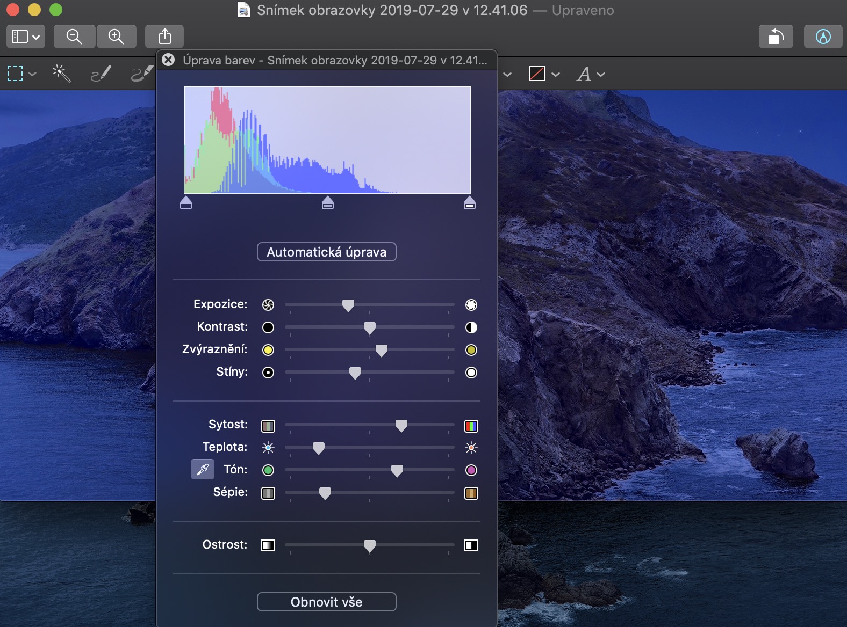Click the Stíny minimum dark icon

(268, 373)
